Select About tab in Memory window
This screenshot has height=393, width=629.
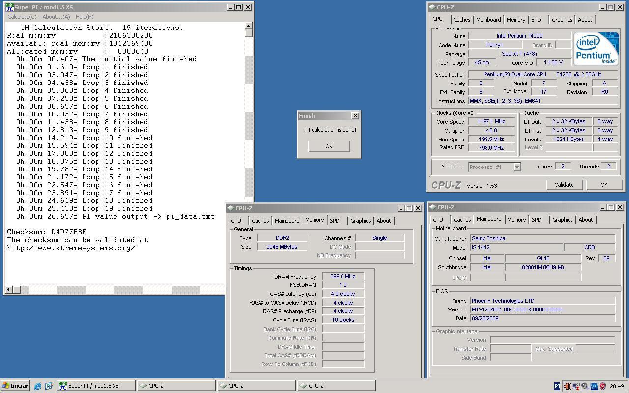[383, 221]
